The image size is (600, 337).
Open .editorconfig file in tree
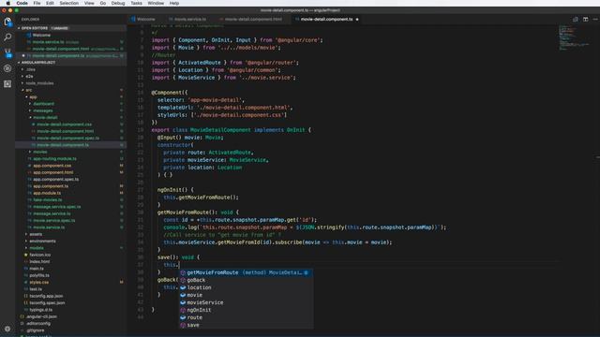(38, 324)
